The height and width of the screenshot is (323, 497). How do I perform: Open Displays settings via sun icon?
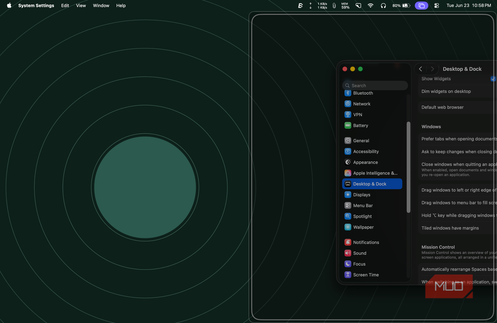[348, 194]
